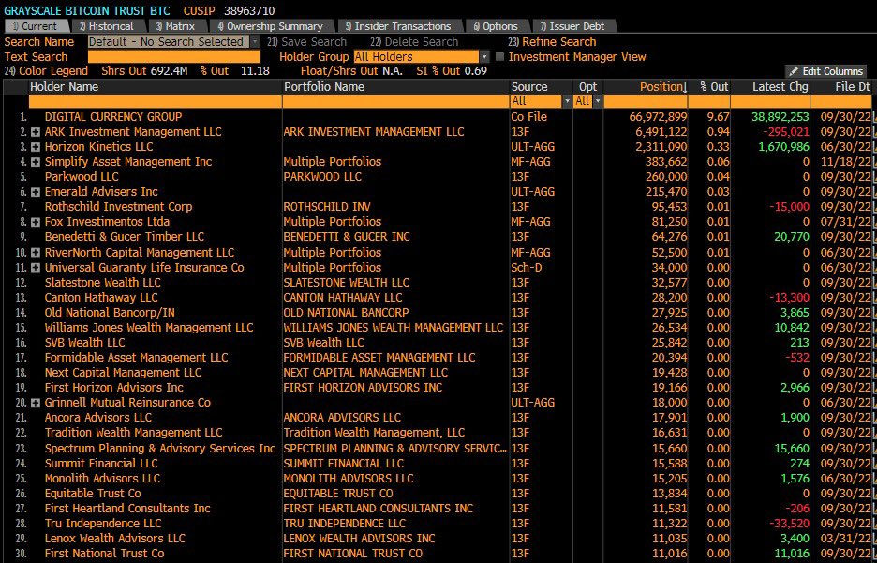Click the Position filter field
The height and width of the screenshot is (563, 877).
pyautogui.click(x=646, y=101)
